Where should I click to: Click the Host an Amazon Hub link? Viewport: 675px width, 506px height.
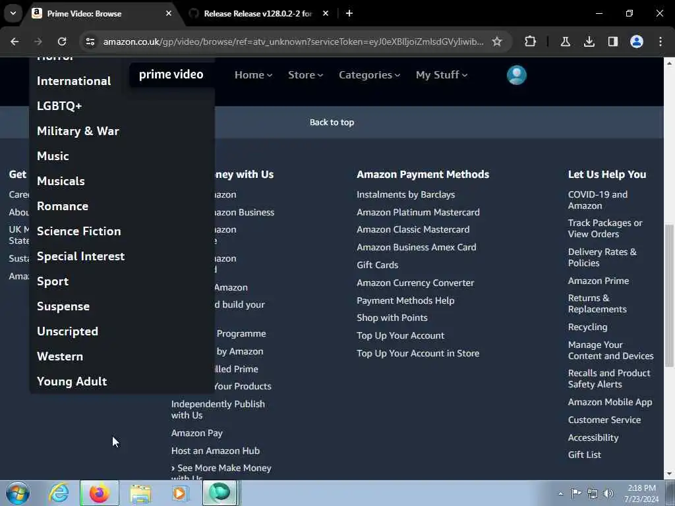216,451
